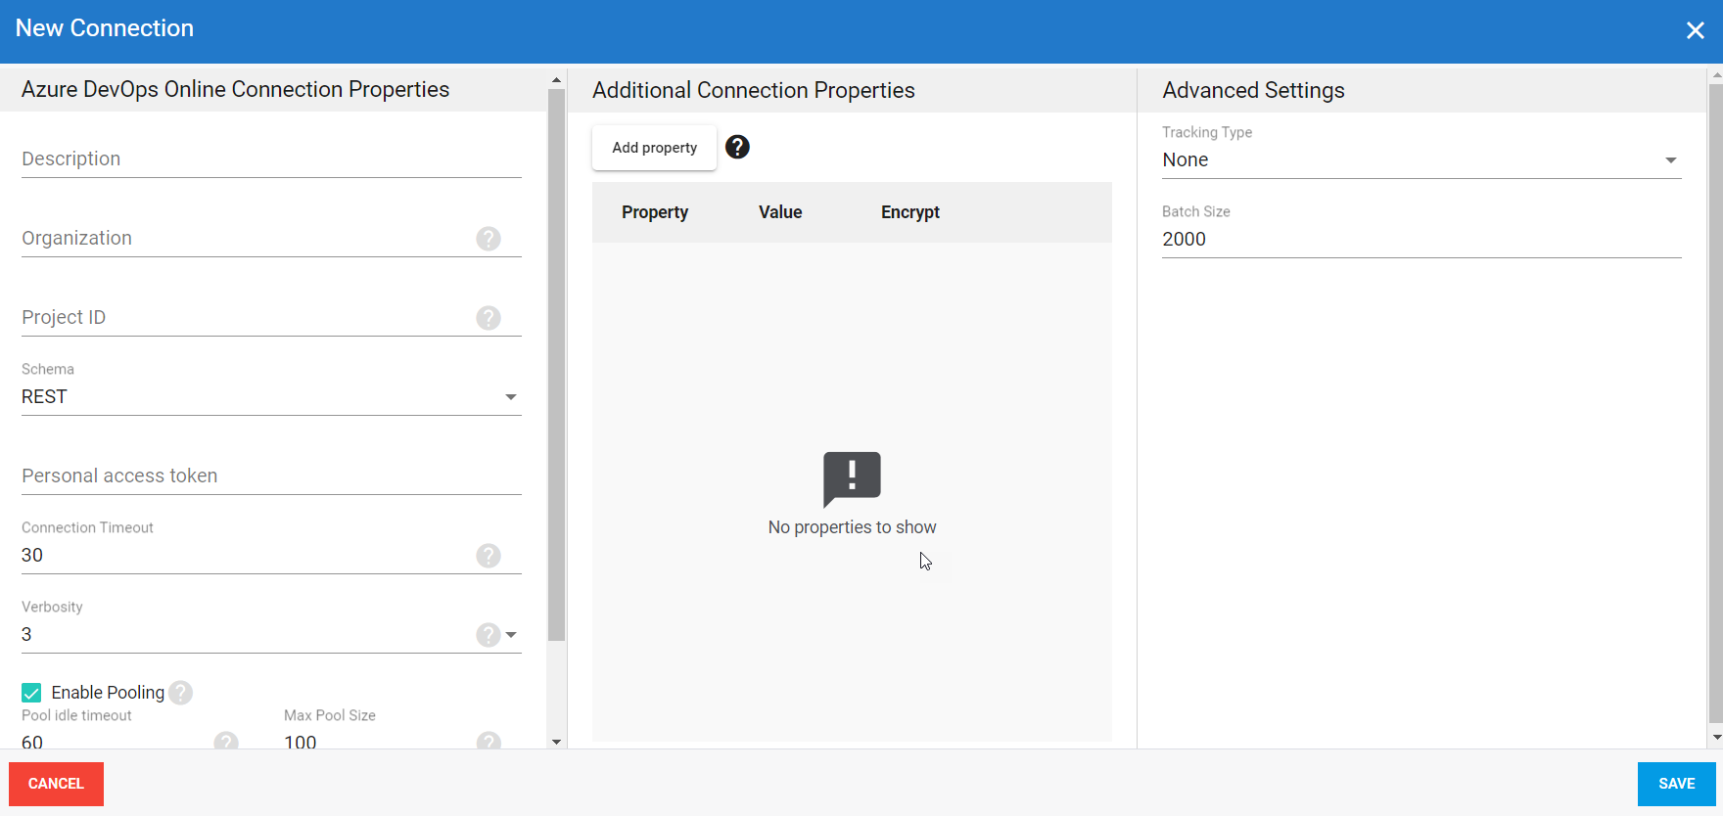The image size is (1723, 816).
Task: Open help for Additional Connection Properties
Action: click(x=737, y=147)
